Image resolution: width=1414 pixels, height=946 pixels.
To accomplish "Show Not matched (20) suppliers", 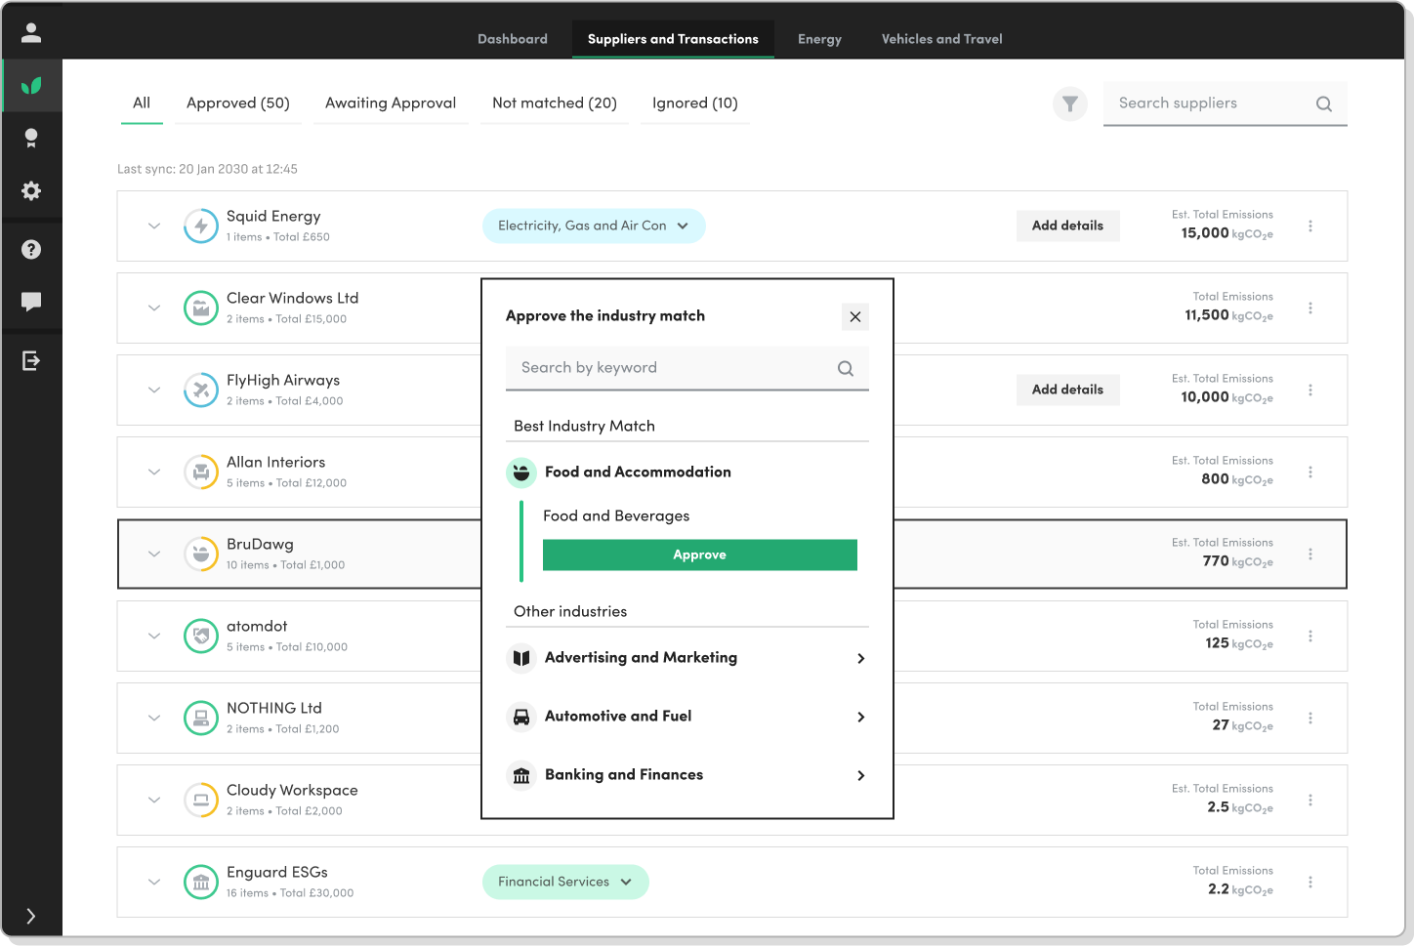I will [x=555, y=103].
